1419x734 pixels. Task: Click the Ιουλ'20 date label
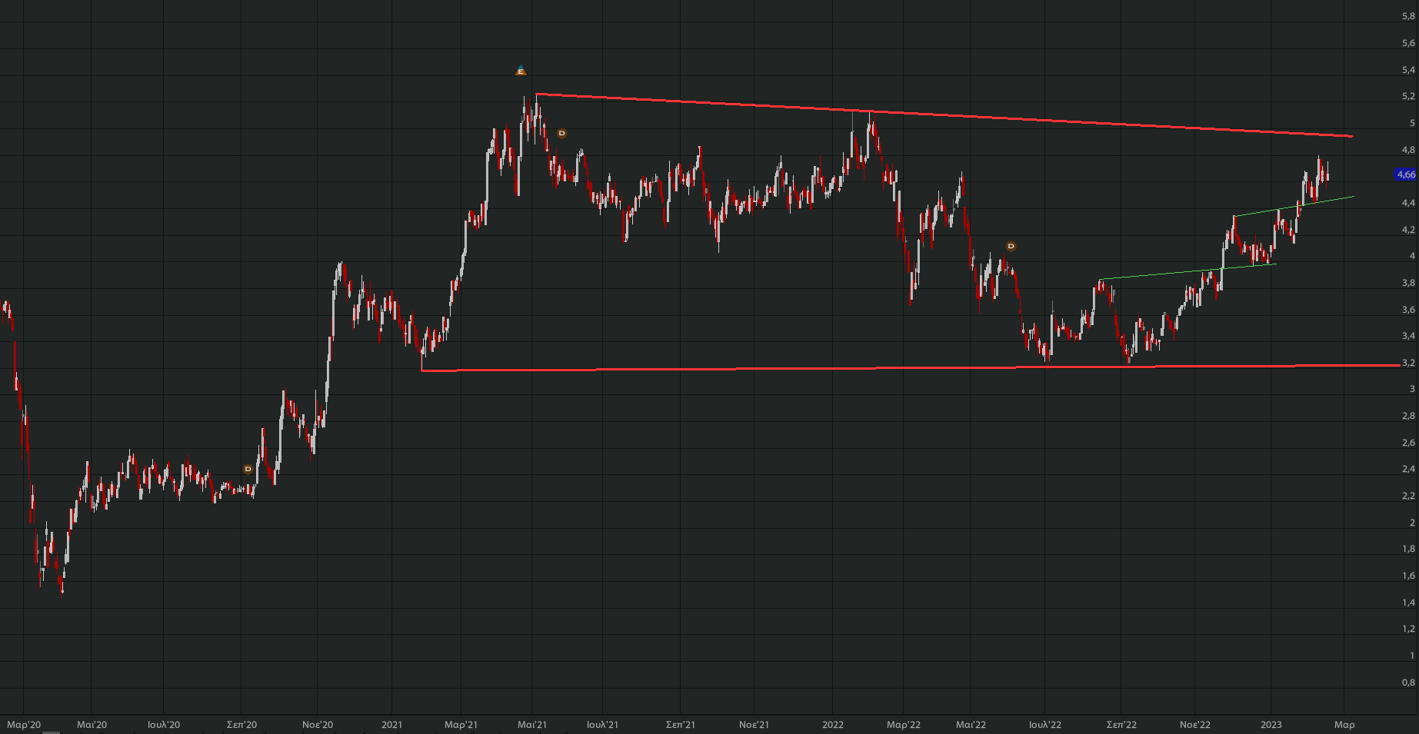tap(164, 724)
